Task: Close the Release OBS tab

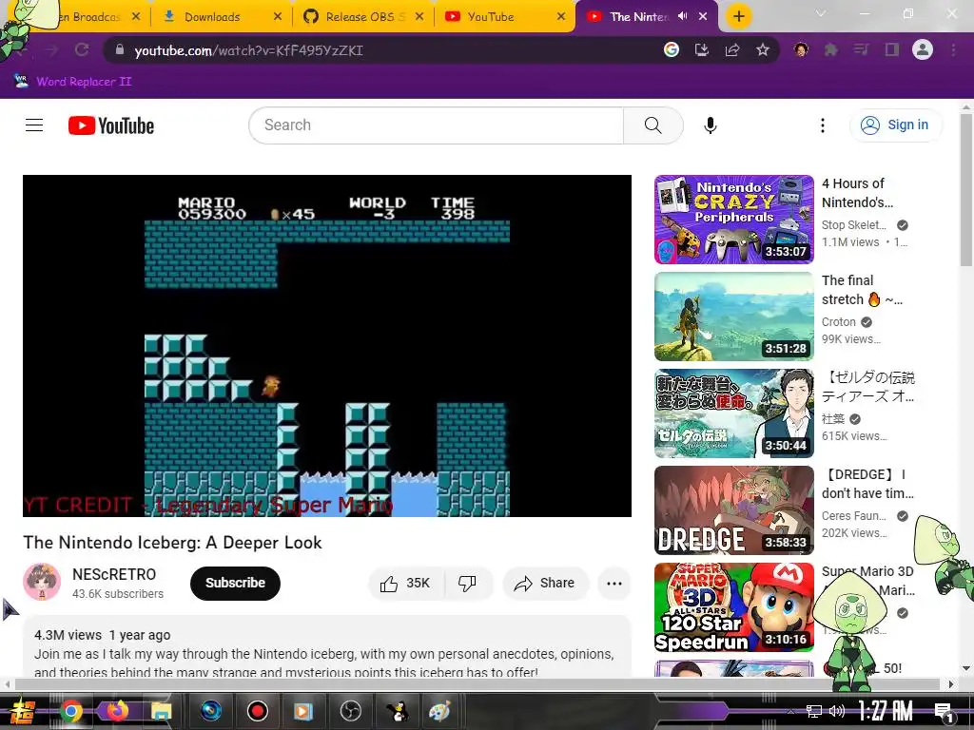Action: (x=419, y=17)
